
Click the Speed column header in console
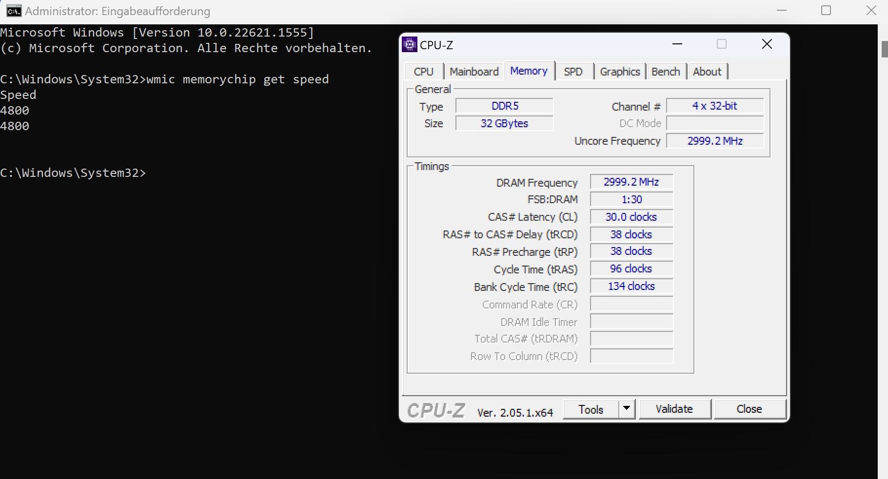tap(18, 95)
